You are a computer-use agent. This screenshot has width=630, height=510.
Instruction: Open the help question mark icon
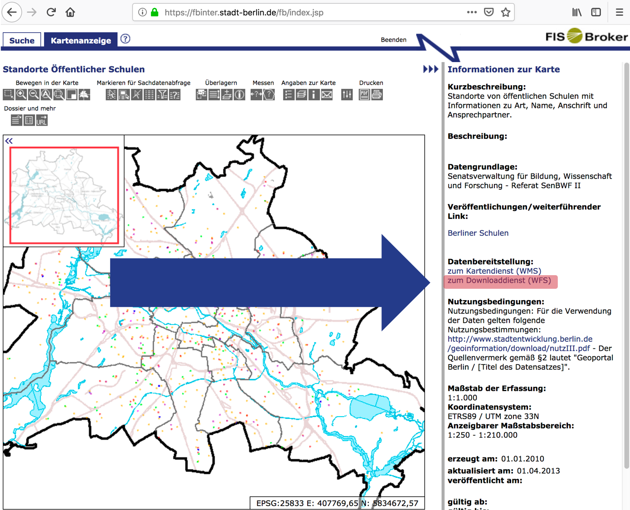click(x=126, y=39)
